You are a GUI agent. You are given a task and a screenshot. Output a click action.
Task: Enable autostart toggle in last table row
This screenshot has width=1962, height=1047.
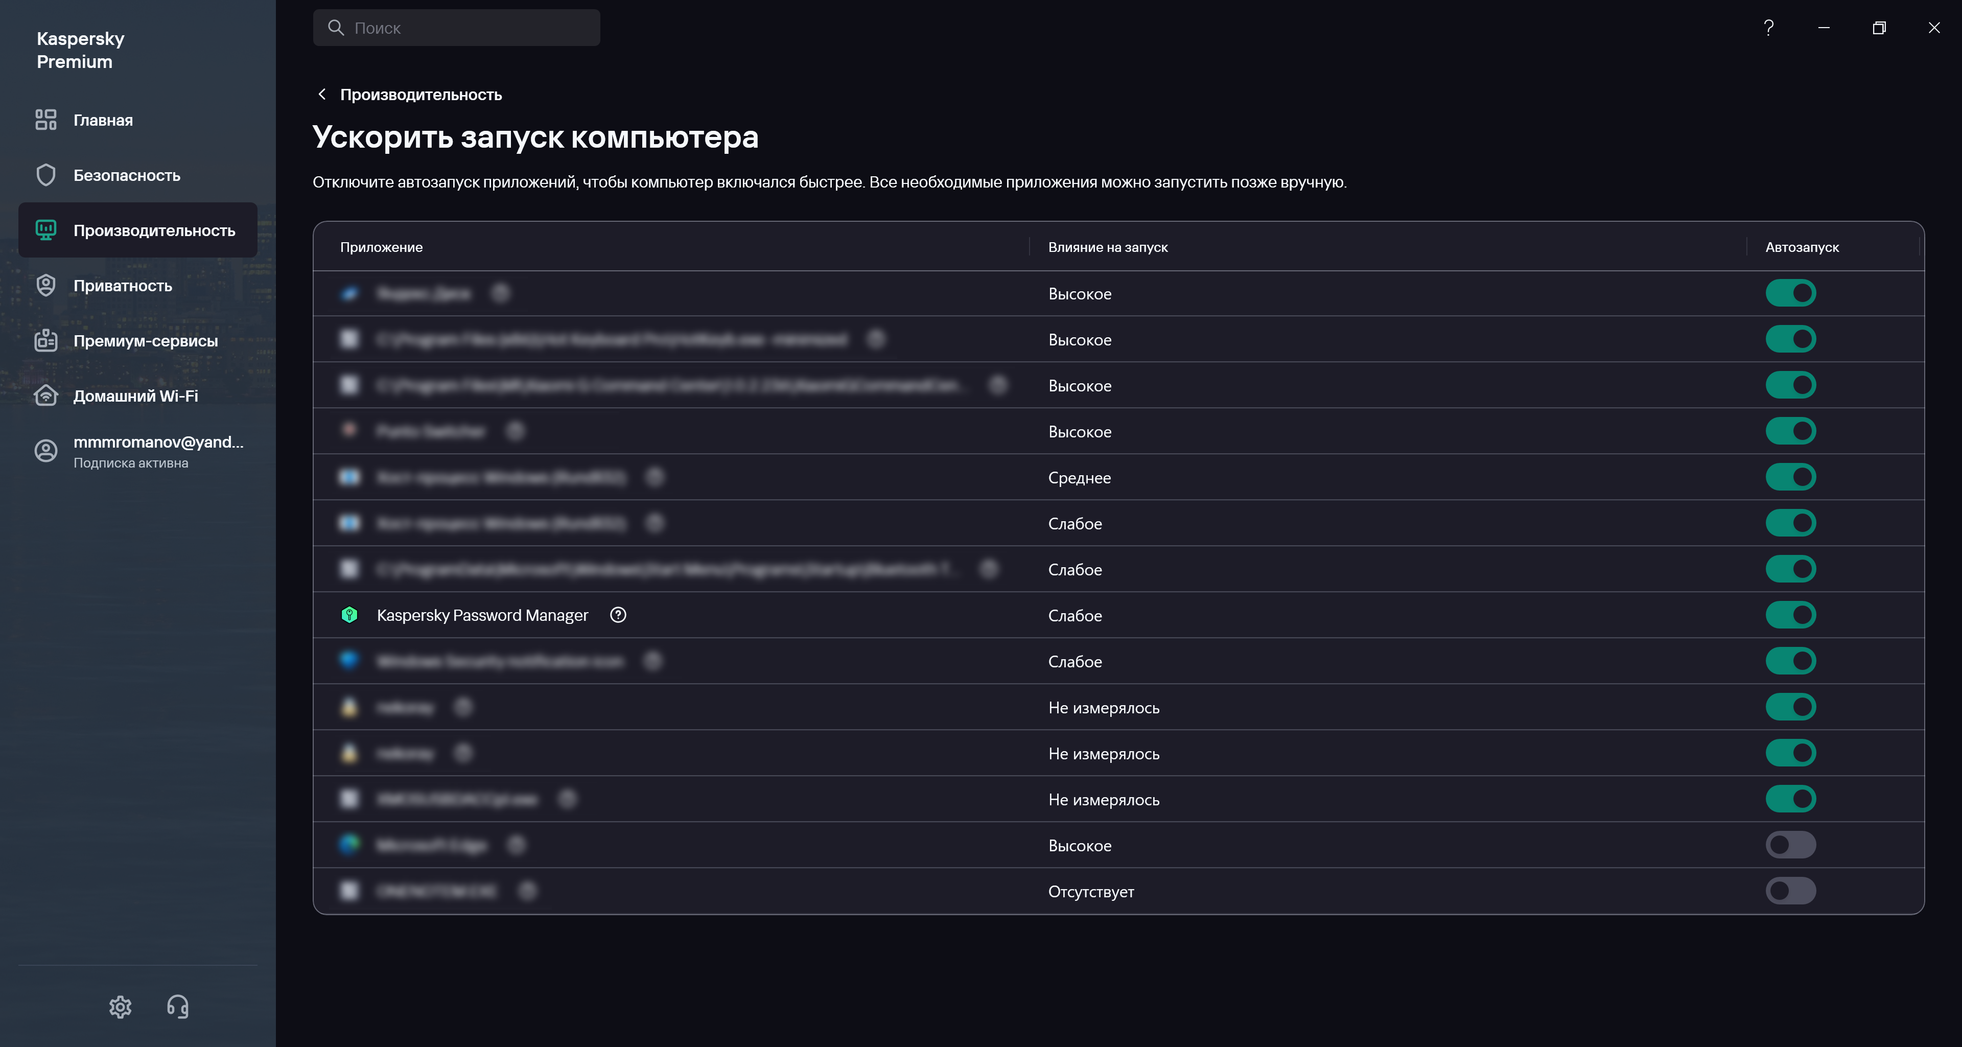coord(1791,891)
